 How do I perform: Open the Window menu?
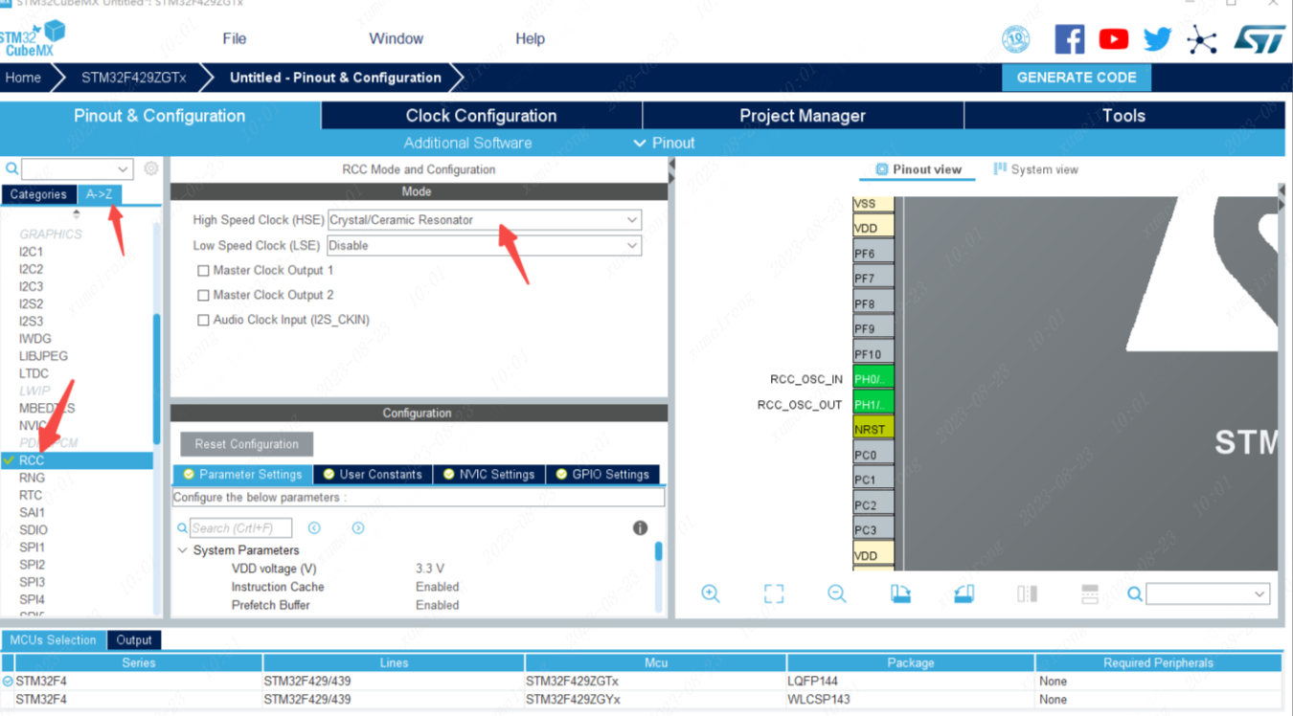(397, 39)
